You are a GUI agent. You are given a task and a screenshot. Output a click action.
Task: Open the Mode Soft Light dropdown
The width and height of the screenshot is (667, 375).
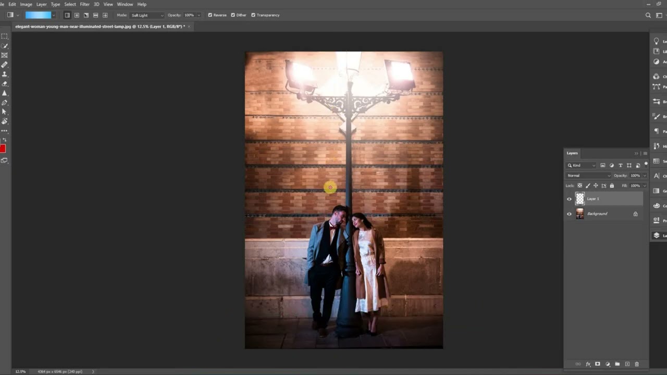click(147, 15)
